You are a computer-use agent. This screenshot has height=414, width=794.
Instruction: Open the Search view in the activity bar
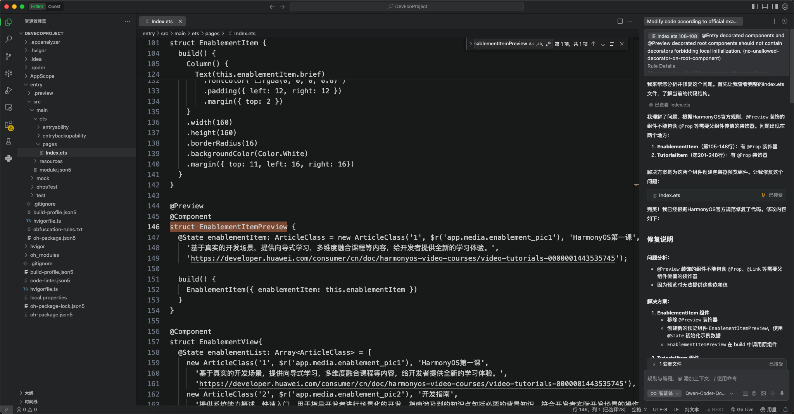9,39
